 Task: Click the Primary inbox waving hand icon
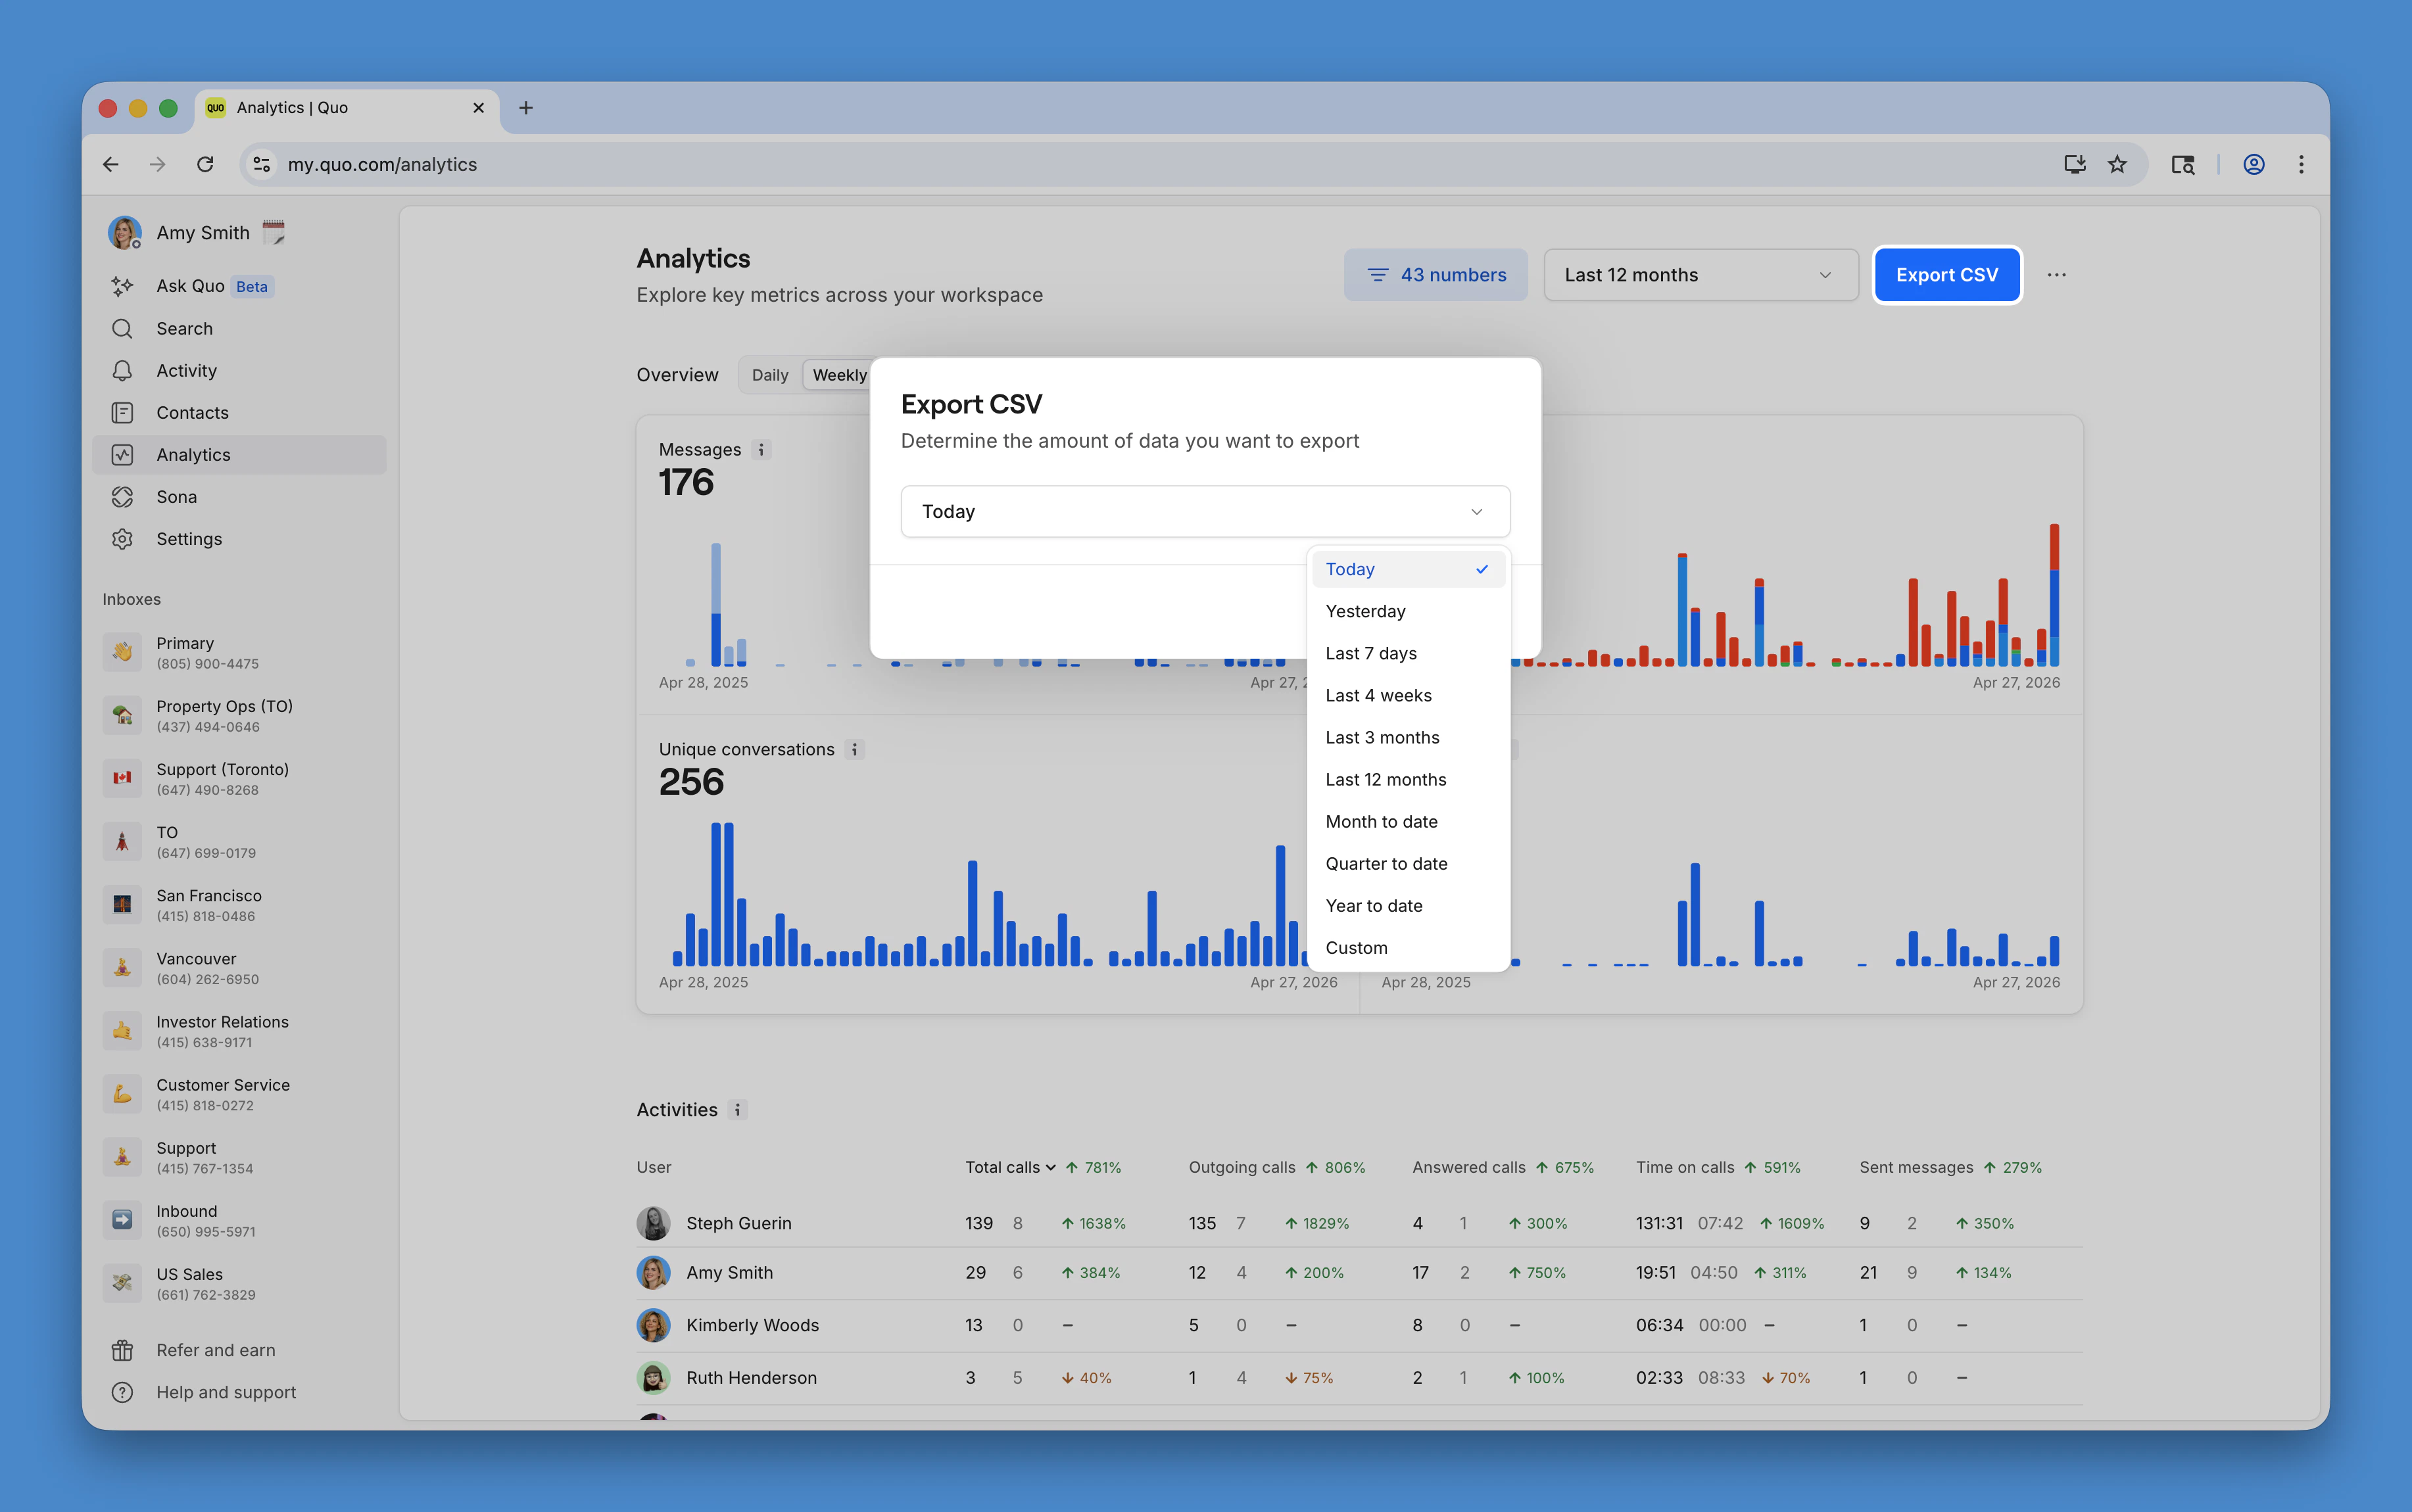click(122, 652)
